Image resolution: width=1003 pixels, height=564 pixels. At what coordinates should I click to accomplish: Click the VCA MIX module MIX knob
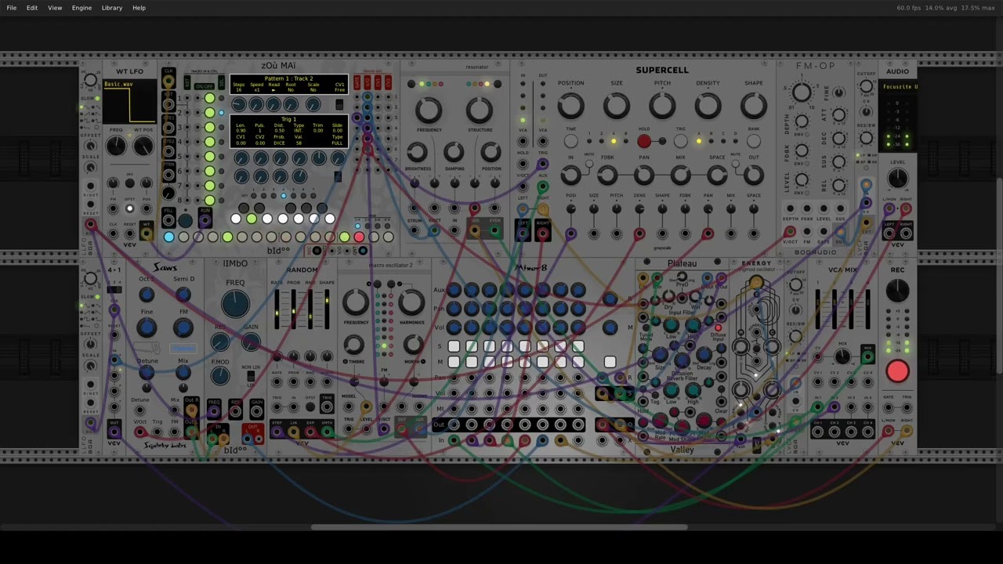(x=842, y=357)
